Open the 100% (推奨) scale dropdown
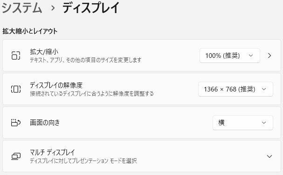Image resolution: width=283 pixels, height=175 pixels. tap(229, 56)
